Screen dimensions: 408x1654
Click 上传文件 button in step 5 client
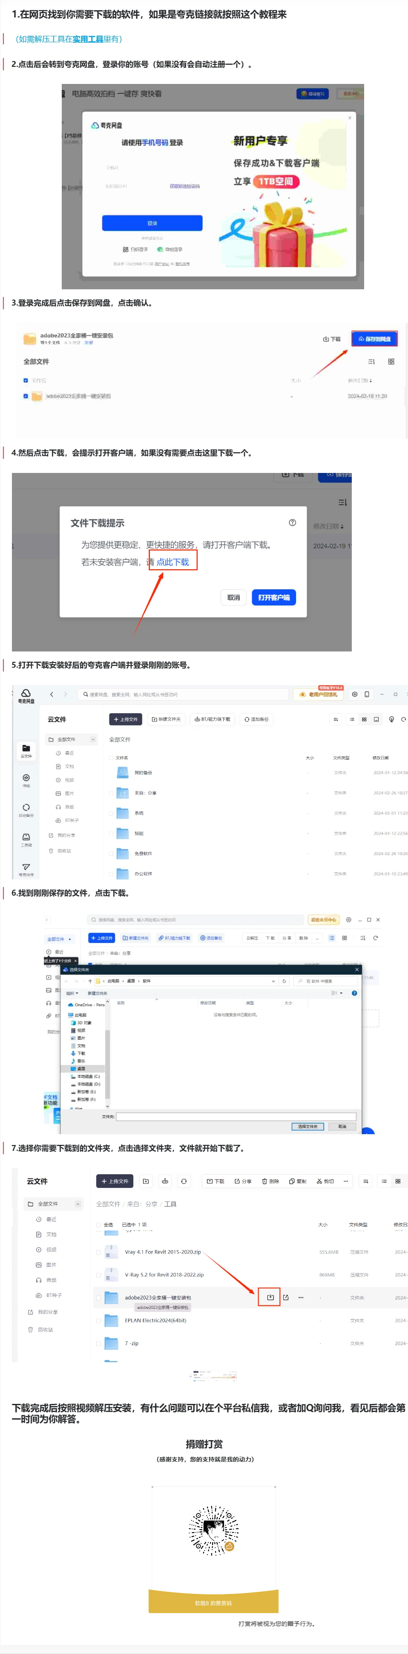coord(126,719)
